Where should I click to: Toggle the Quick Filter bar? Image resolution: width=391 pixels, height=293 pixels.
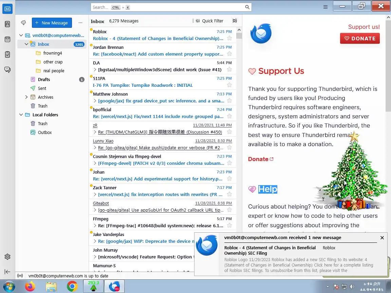click(209, 21)
